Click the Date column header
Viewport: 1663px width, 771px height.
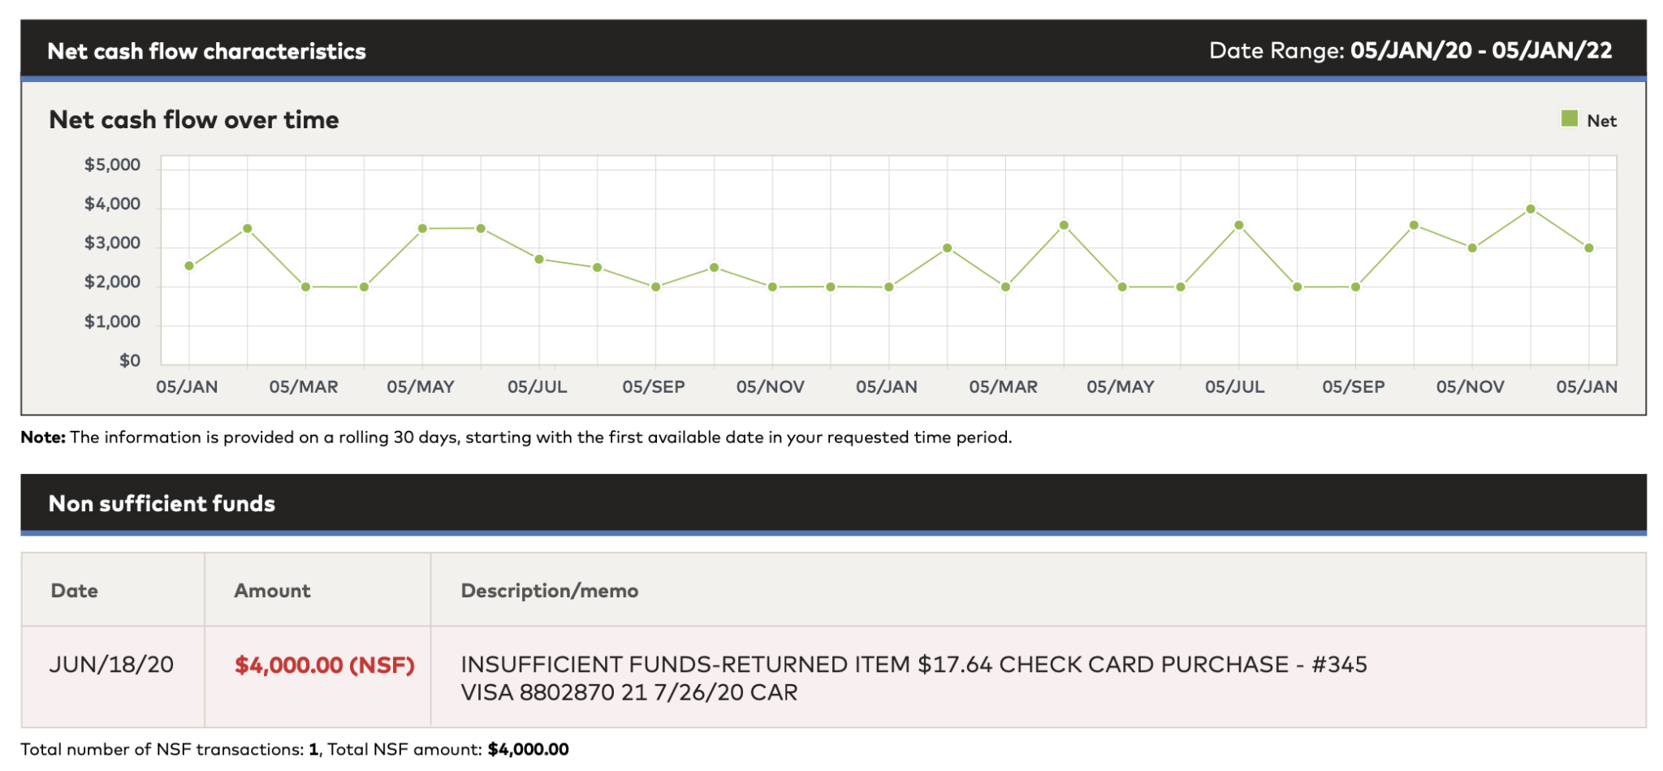pos(75,591)
